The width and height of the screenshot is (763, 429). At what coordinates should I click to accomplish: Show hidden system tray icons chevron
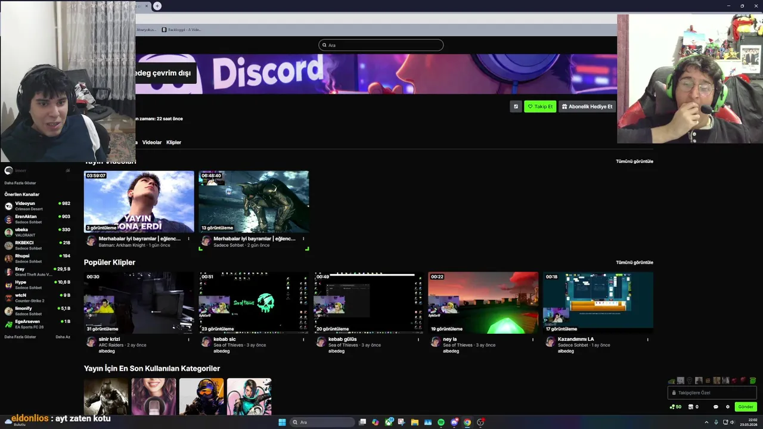pyautogui.click(x=707, y=422)
